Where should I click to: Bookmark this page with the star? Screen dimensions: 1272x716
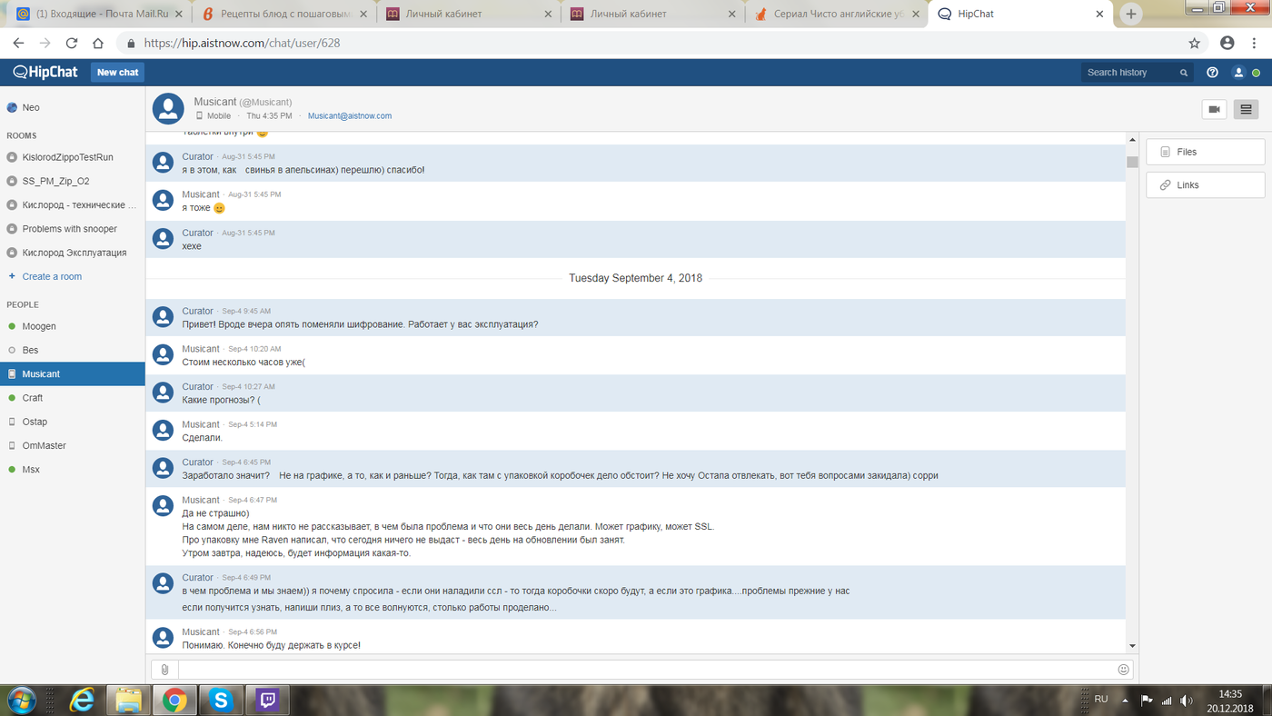click(1195, 43)
